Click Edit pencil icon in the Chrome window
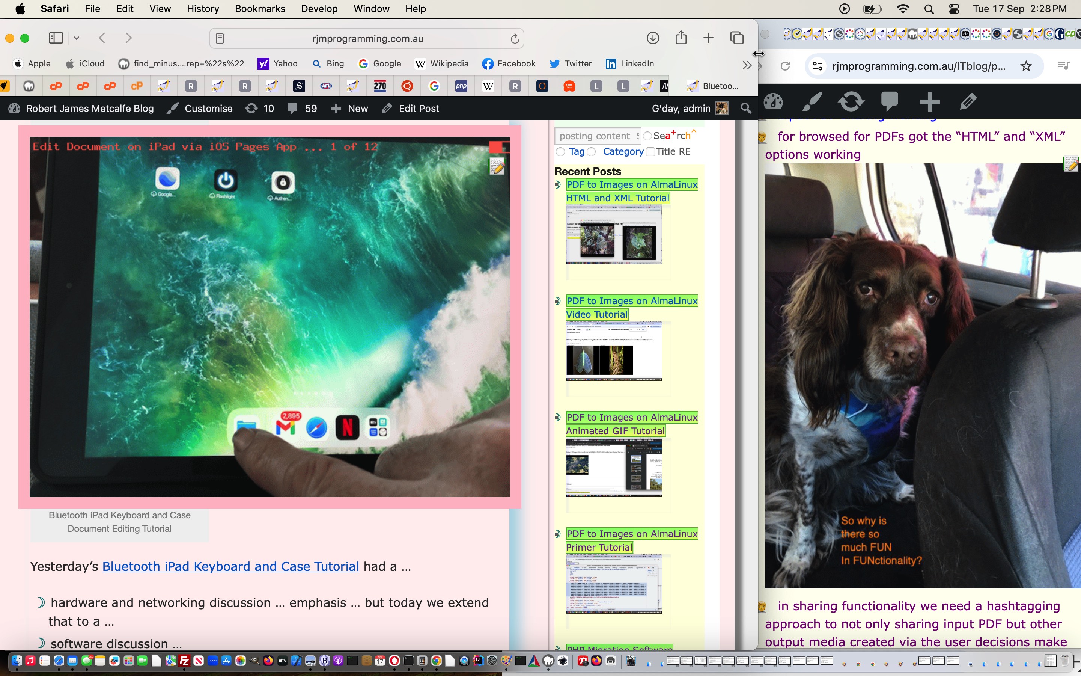This screenshot has height=676, width=1081. click(968, 101)
